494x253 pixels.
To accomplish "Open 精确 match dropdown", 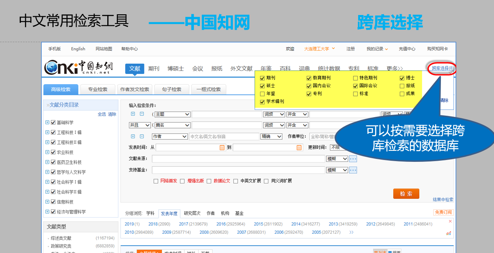I will click(x=271, y=136).
